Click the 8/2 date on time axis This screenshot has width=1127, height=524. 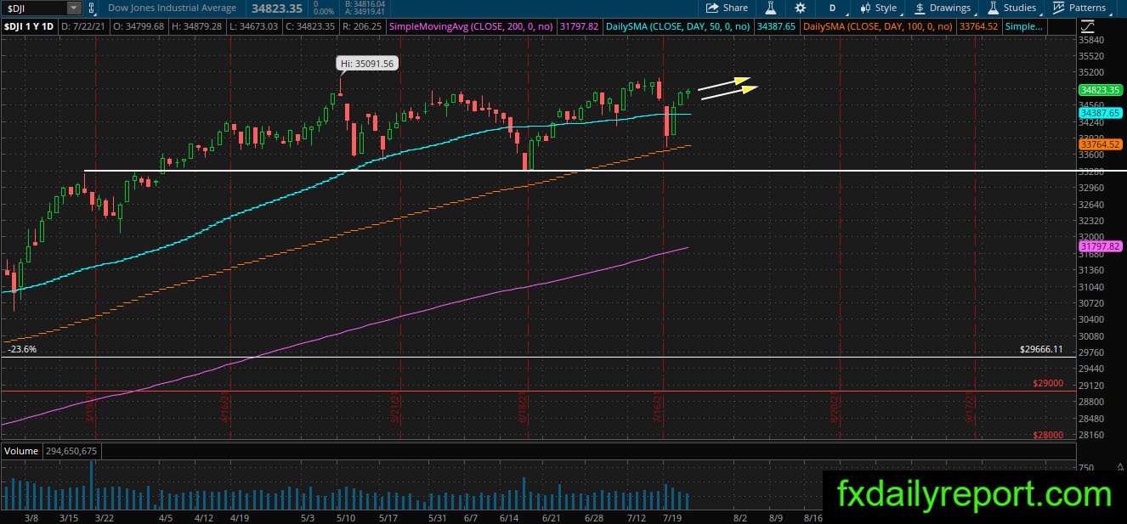(740, 516)
